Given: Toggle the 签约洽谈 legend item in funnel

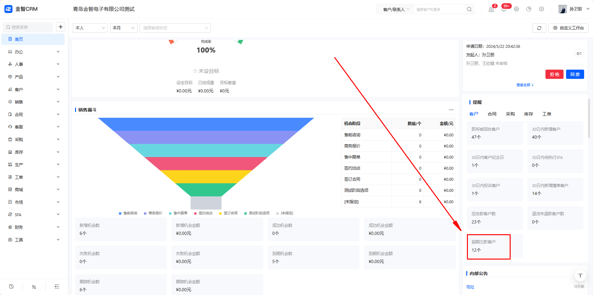Looking at the screenshot, I should point(203,213).
